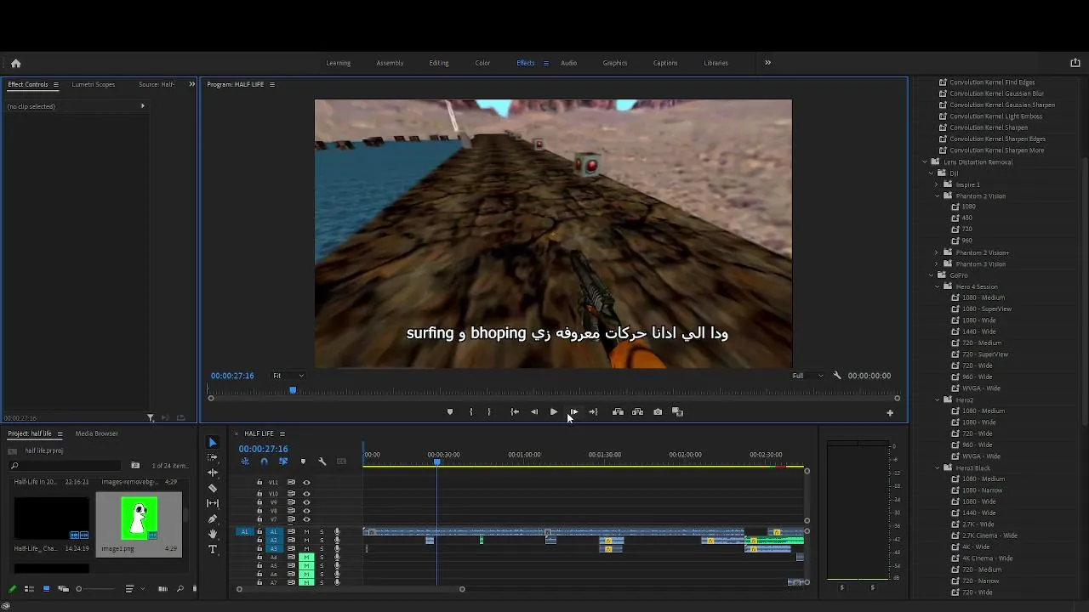The width and height of the screenshot is (1089, 612).
Task: Select the Pen tool
Action: 213,518
